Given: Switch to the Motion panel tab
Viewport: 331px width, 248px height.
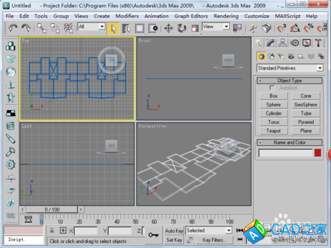Looking at the screenshot, I should pos(295,43).
